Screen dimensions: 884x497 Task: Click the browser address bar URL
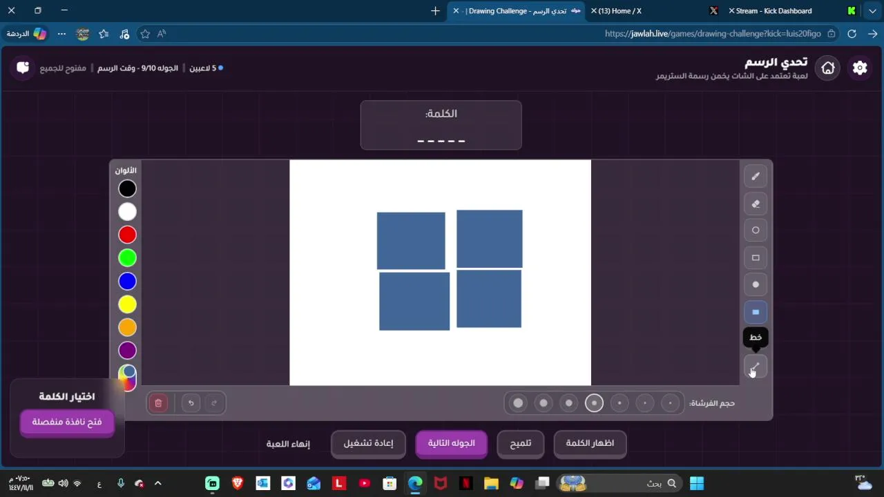coord(713,34)
